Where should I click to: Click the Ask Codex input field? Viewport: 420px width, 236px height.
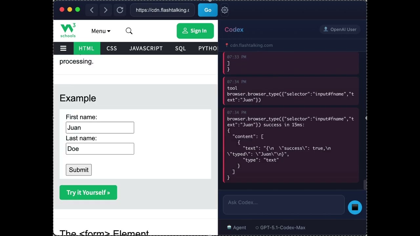pos(283,204)
